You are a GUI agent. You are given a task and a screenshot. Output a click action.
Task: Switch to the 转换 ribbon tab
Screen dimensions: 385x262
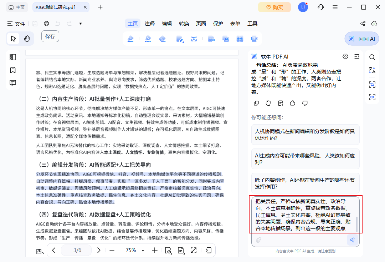pyautogui.click(x=184, y=24)
